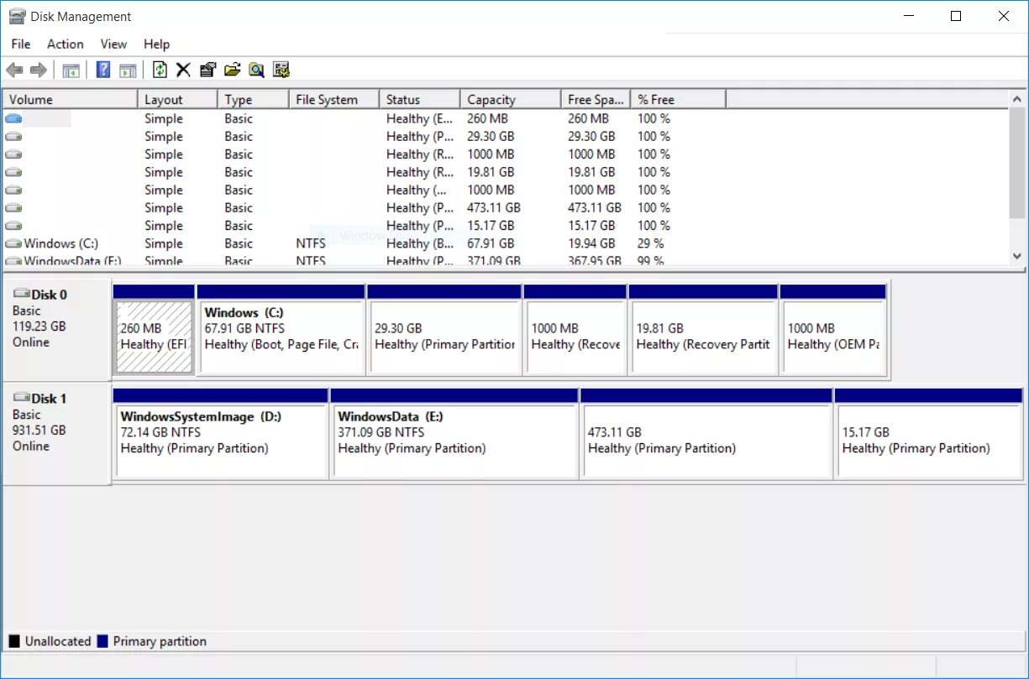Image resolution: width=1029 pixels, height=679 pixels.
Task: Click the Disk Management title bar icon
Action: 16,16
